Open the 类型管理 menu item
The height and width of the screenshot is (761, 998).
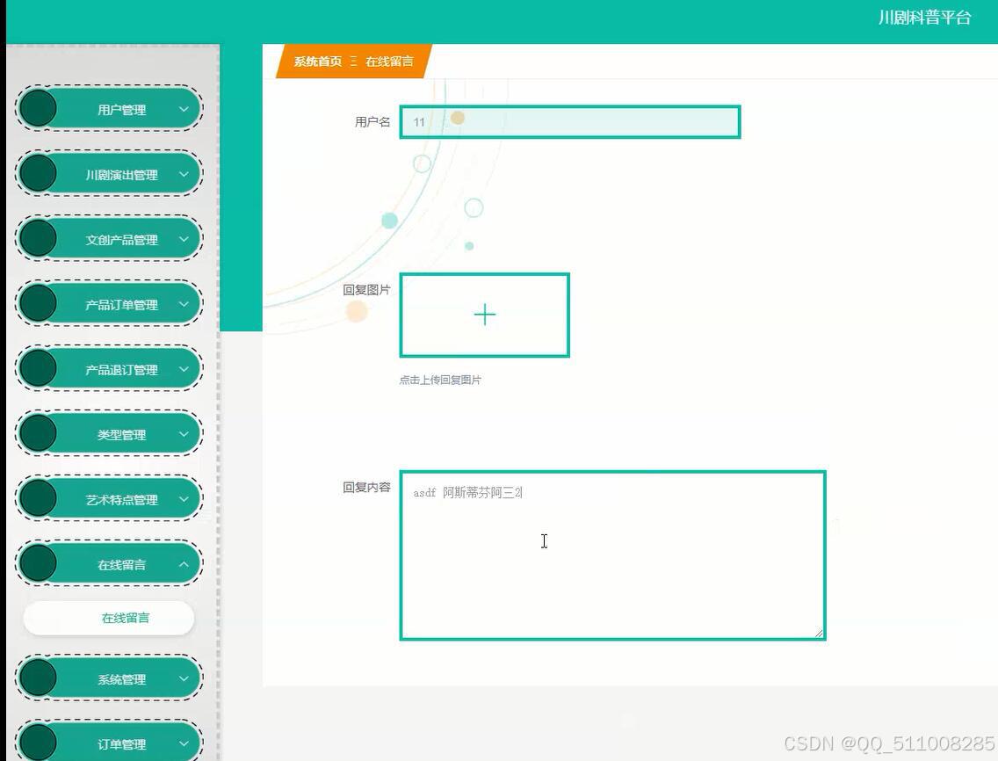(109, 434)
